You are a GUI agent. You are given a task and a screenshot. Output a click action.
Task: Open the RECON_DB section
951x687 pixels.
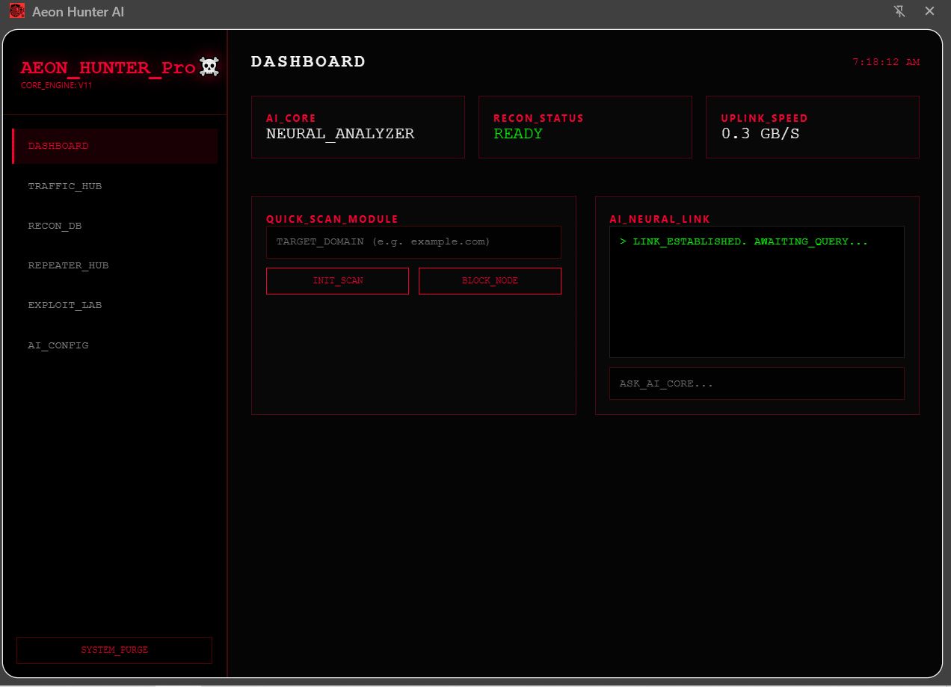(55, 225)
